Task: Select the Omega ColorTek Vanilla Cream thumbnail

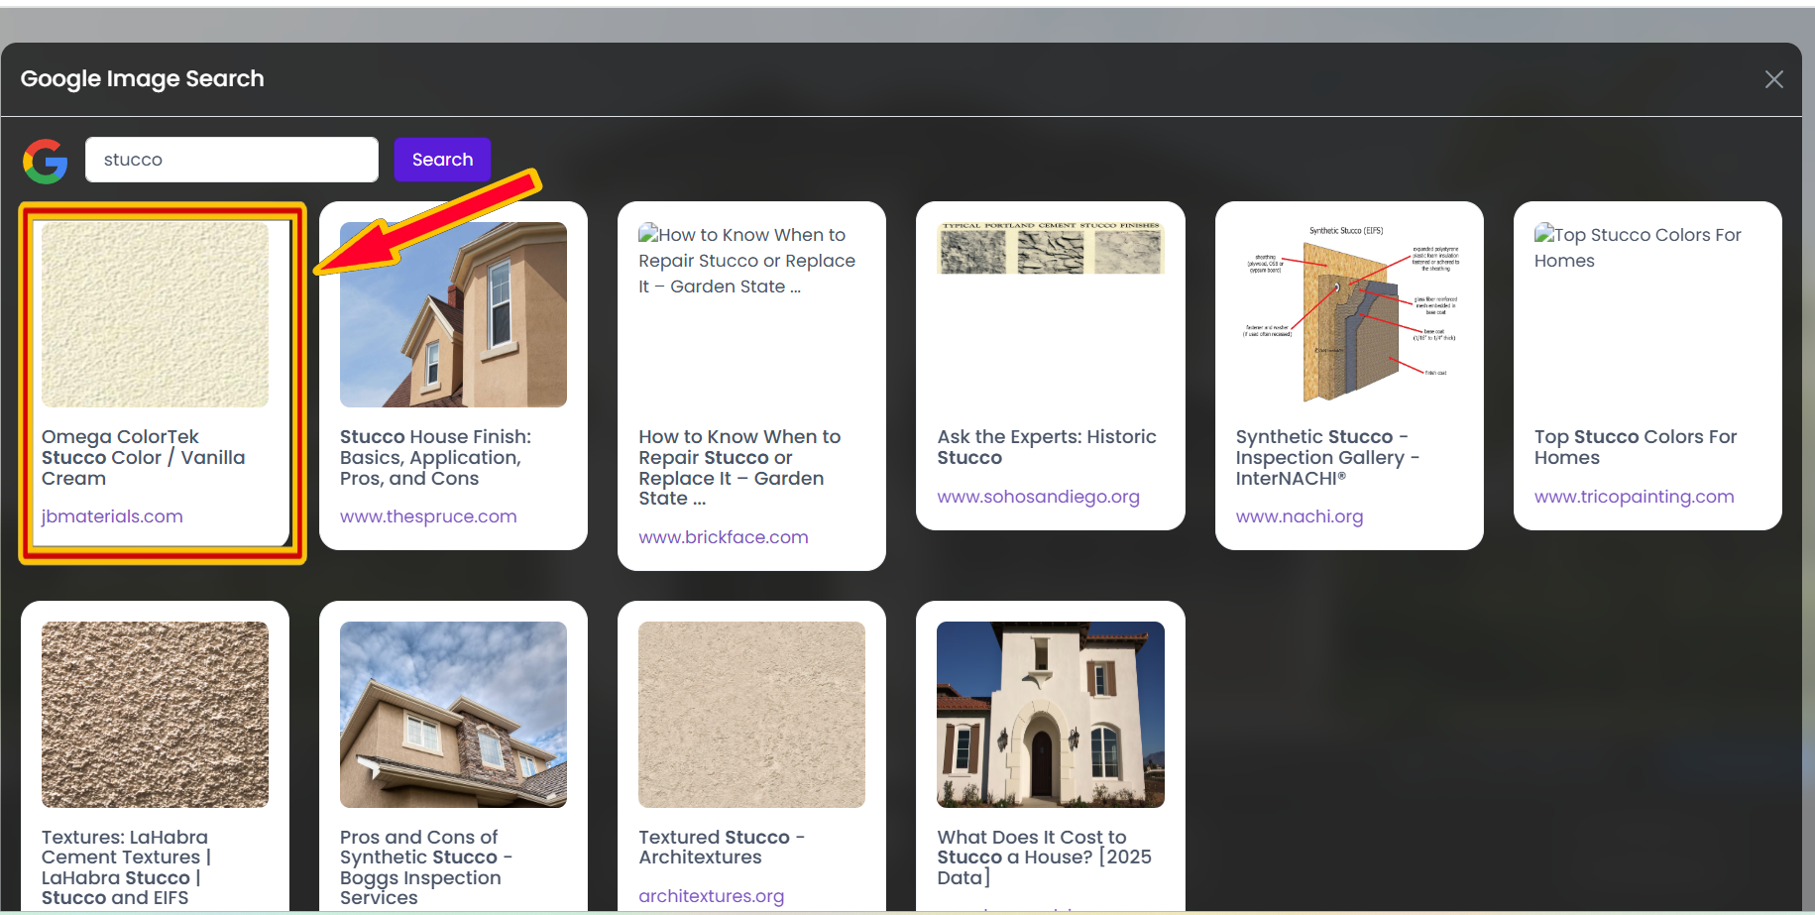Action: click(x=155, y=314)
